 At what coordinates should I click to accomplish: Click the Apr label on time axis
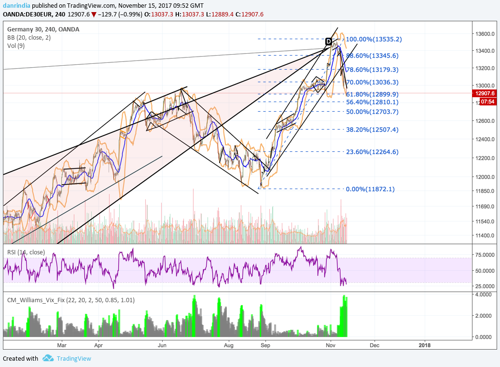click(x=98, y=345)
